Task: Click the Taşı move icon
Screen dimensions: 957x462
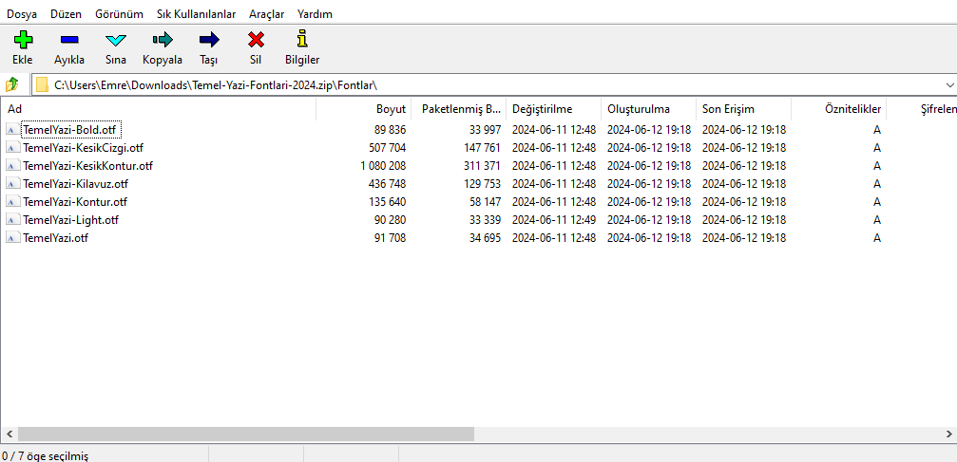Action: point(209,40)
